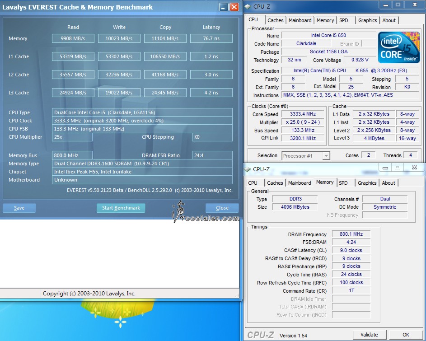Open About tab in the Timings CPU-Z window
This screenshot has width=426, height=341.
click(389, 183)
